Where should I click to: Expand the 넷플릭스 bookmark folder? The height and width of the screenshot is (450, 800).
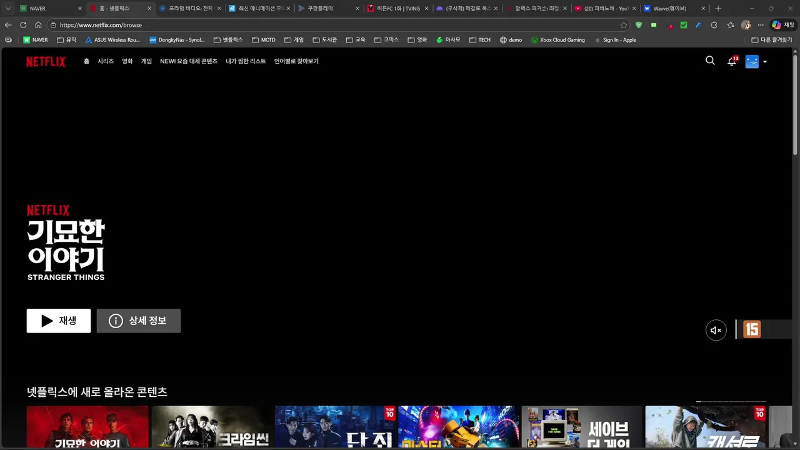pyautogui.click(x=228, y=40)
